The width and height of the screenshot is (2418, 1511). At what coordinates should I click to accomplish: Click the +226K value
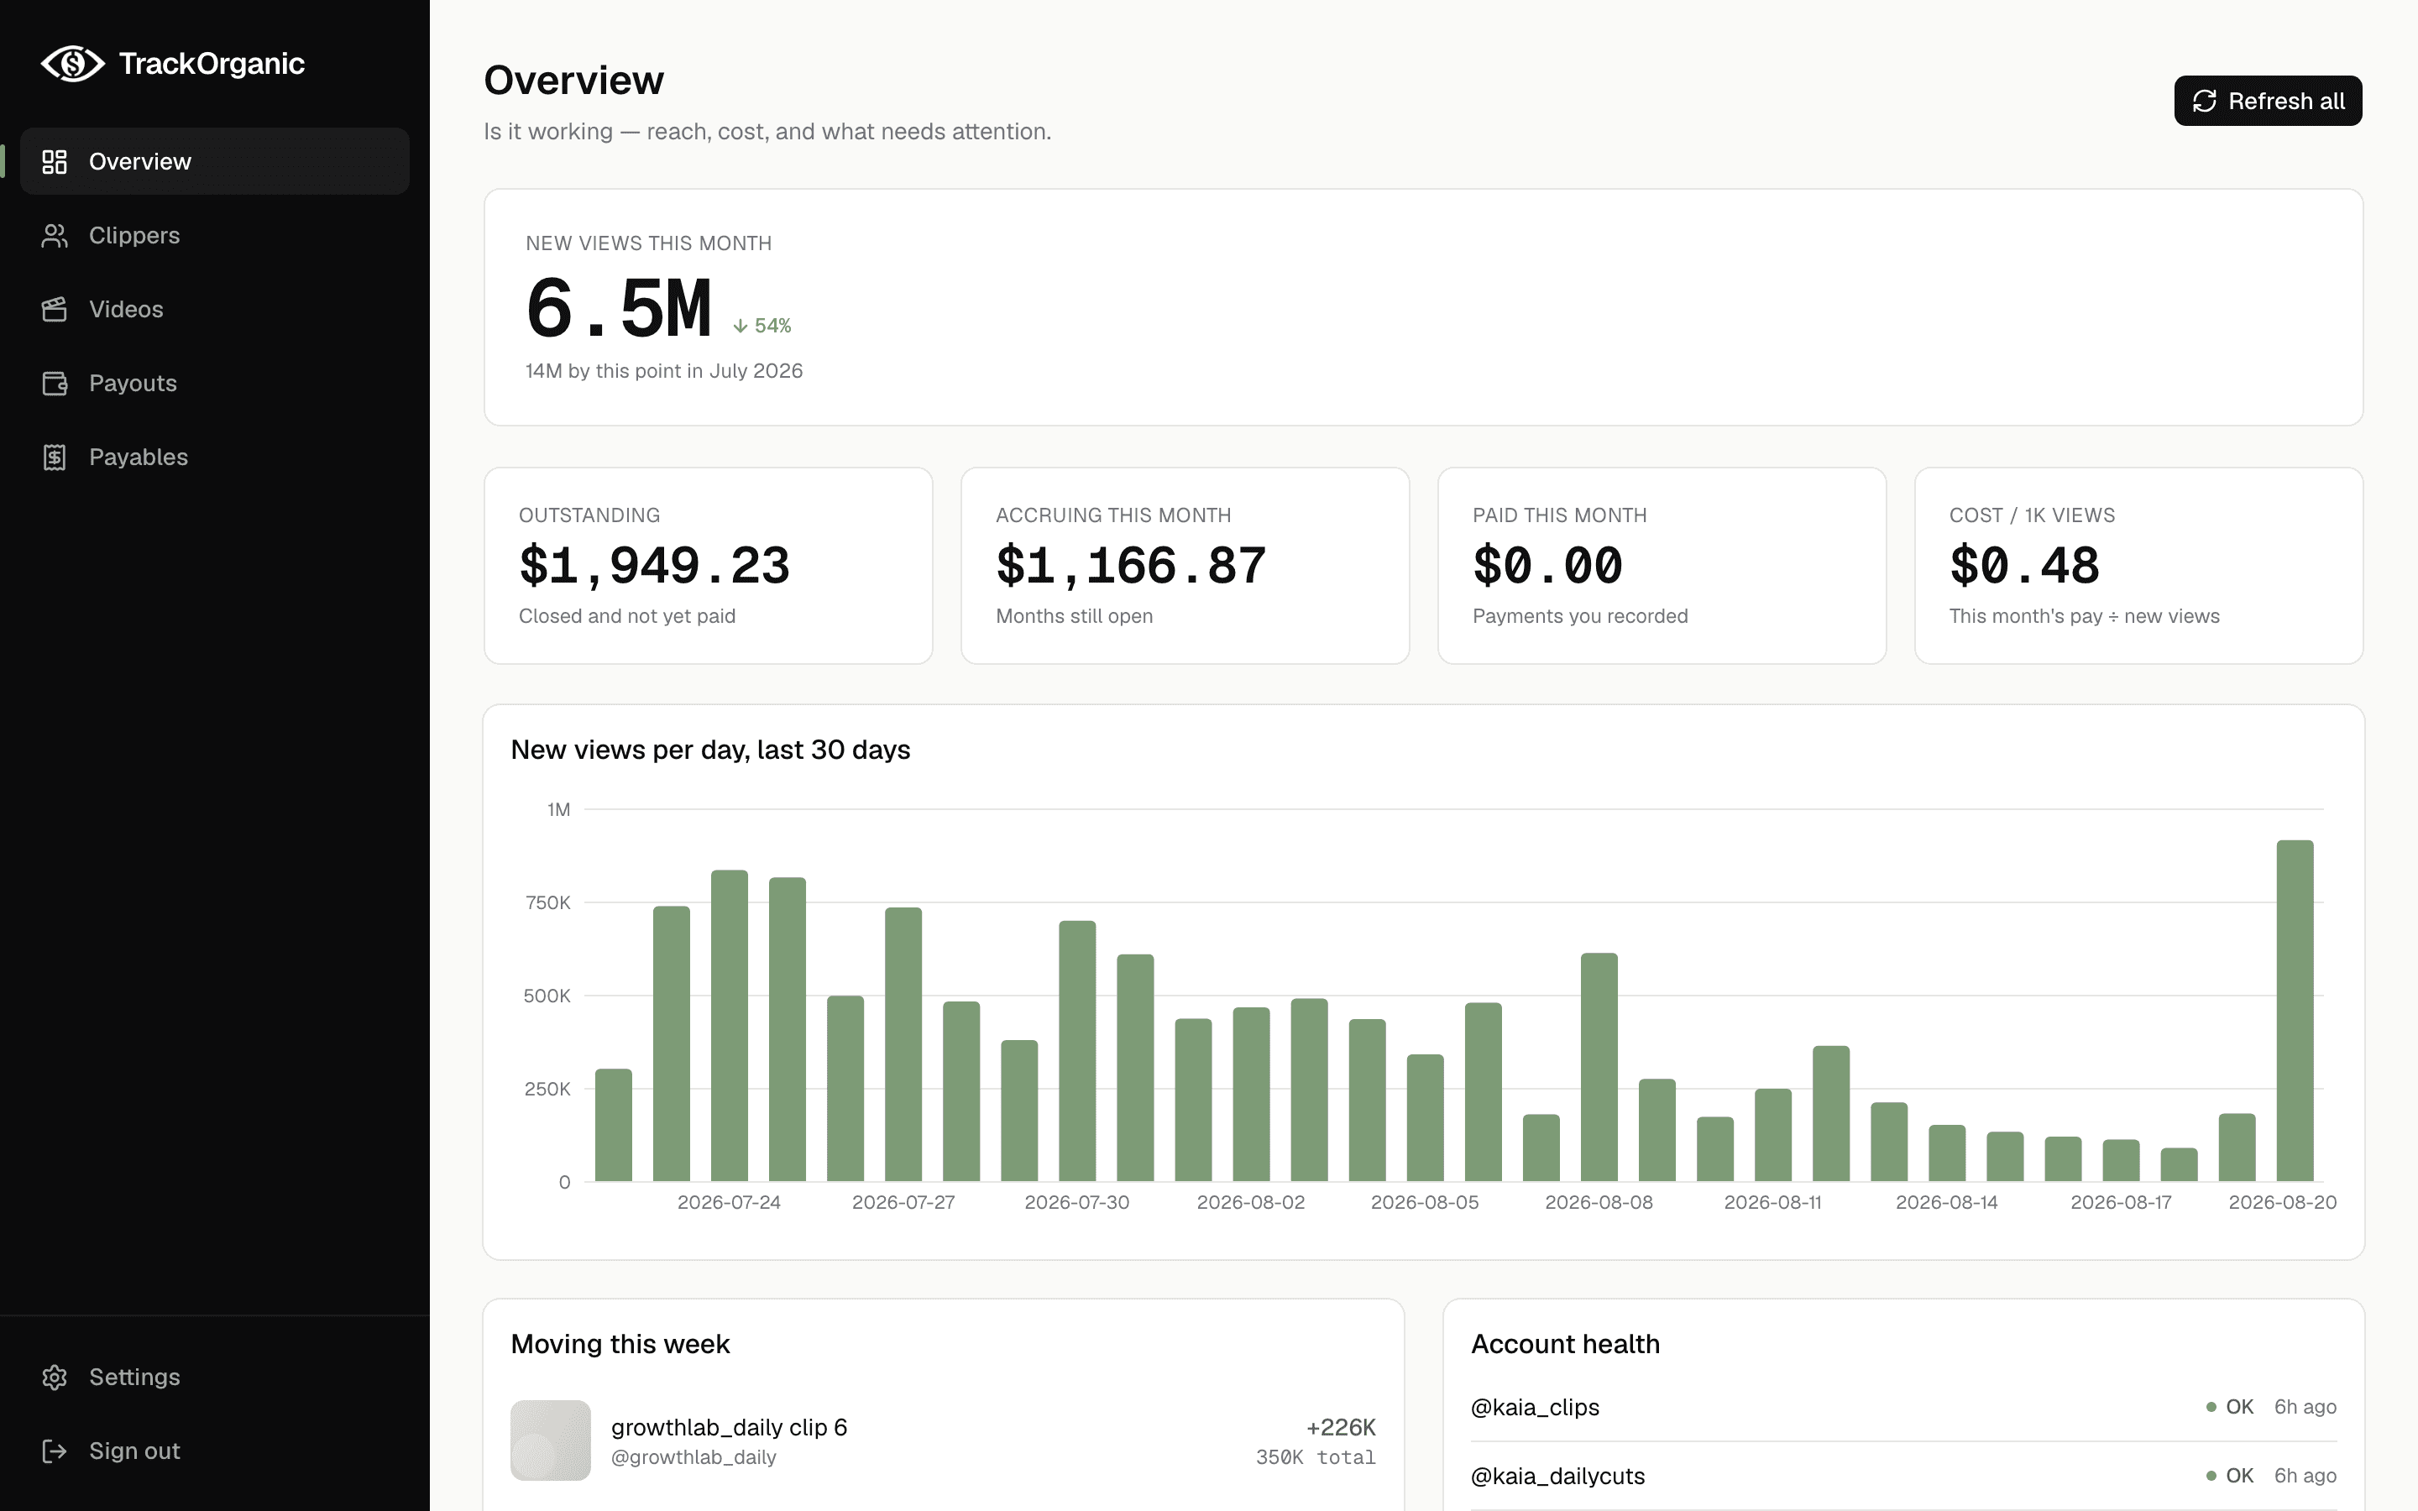[x=1341, y=1427]
